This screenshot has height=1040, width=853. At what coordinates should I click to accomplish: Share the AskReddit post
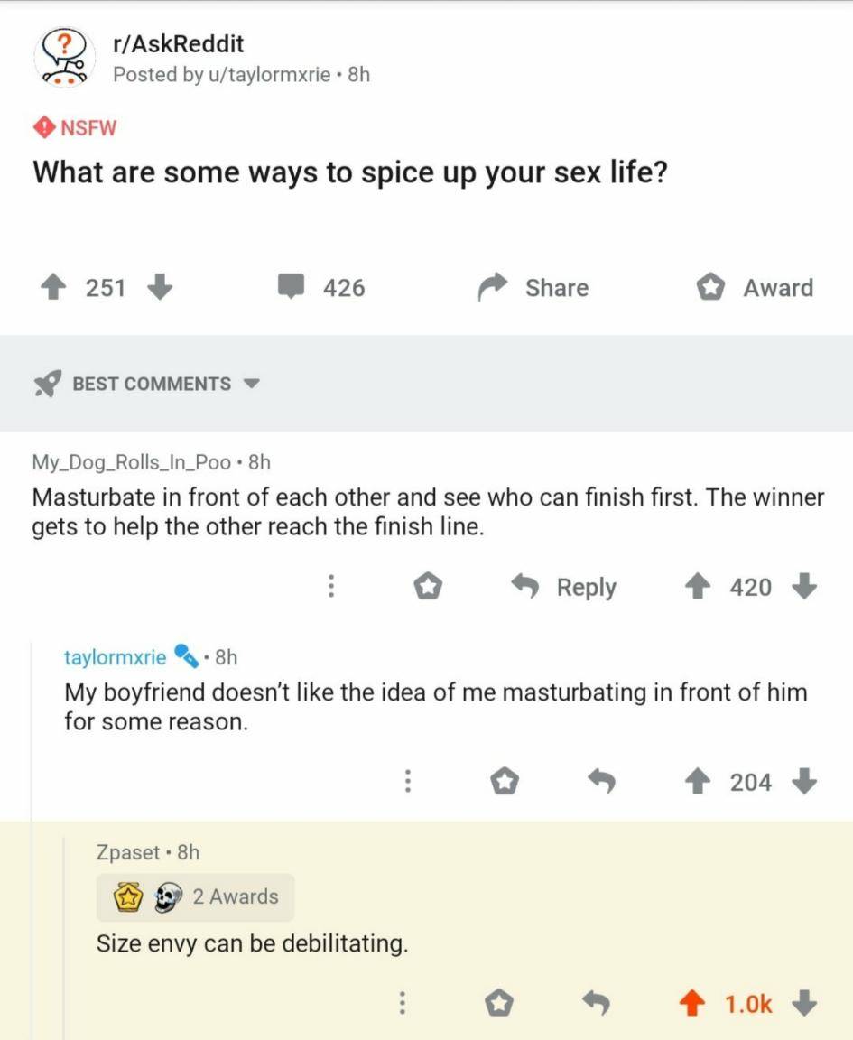pyautogui.click(x=534, y=288)
